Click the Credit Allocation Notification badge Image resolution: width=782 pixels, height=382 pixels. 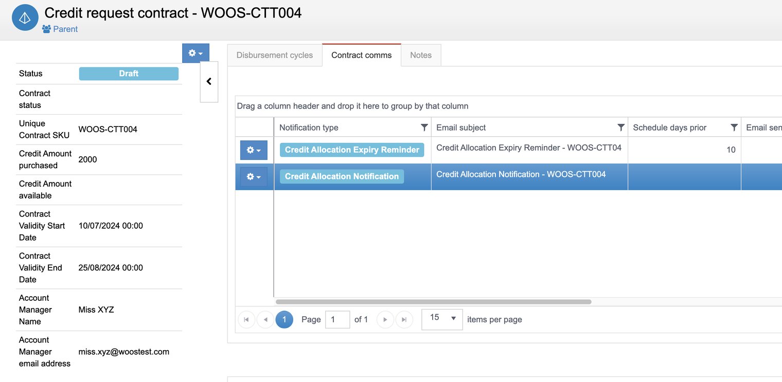pos(342,176)
